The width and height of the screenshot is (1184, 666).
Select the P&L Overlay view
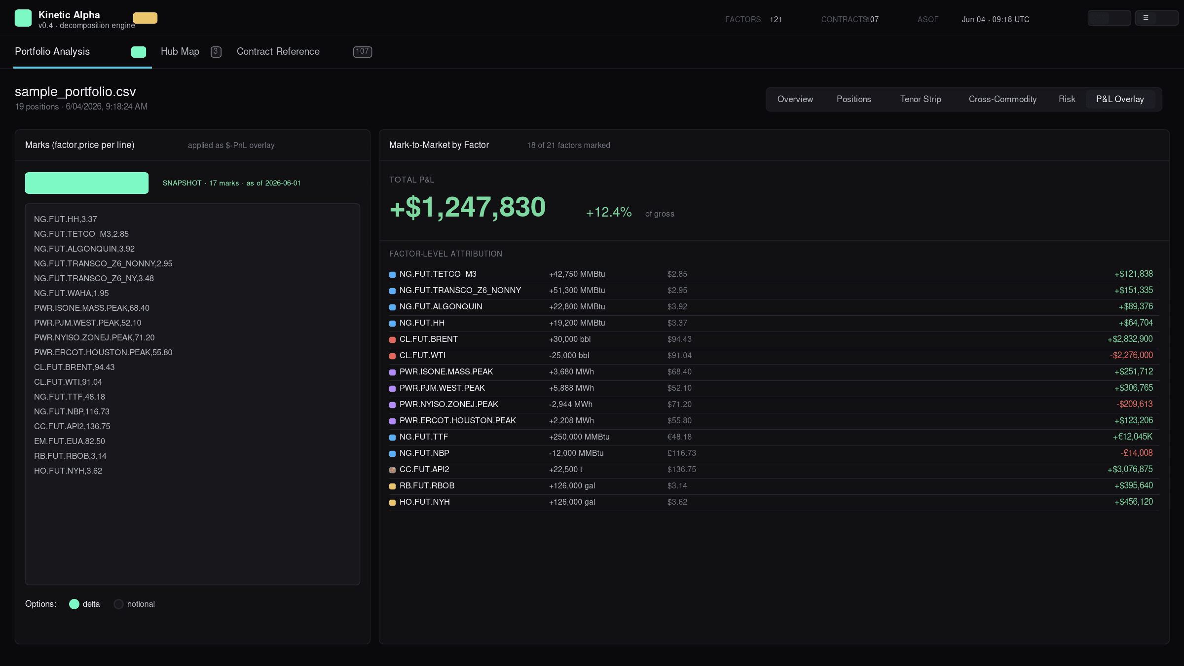click(x=1120, y=99)
